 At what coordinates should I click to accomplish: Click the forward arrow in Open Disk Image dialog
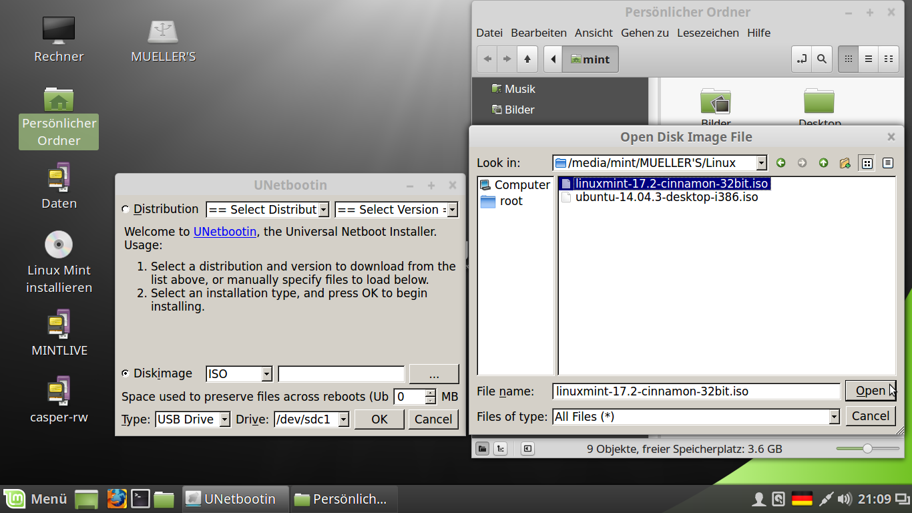pyautogui.click(x=802, y=163)
